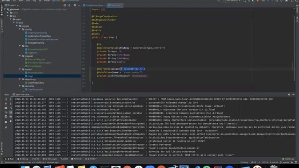This screenshot has width=299, height=168.
Task: Locate current file in Project tree
Action: tap(65, 5)
